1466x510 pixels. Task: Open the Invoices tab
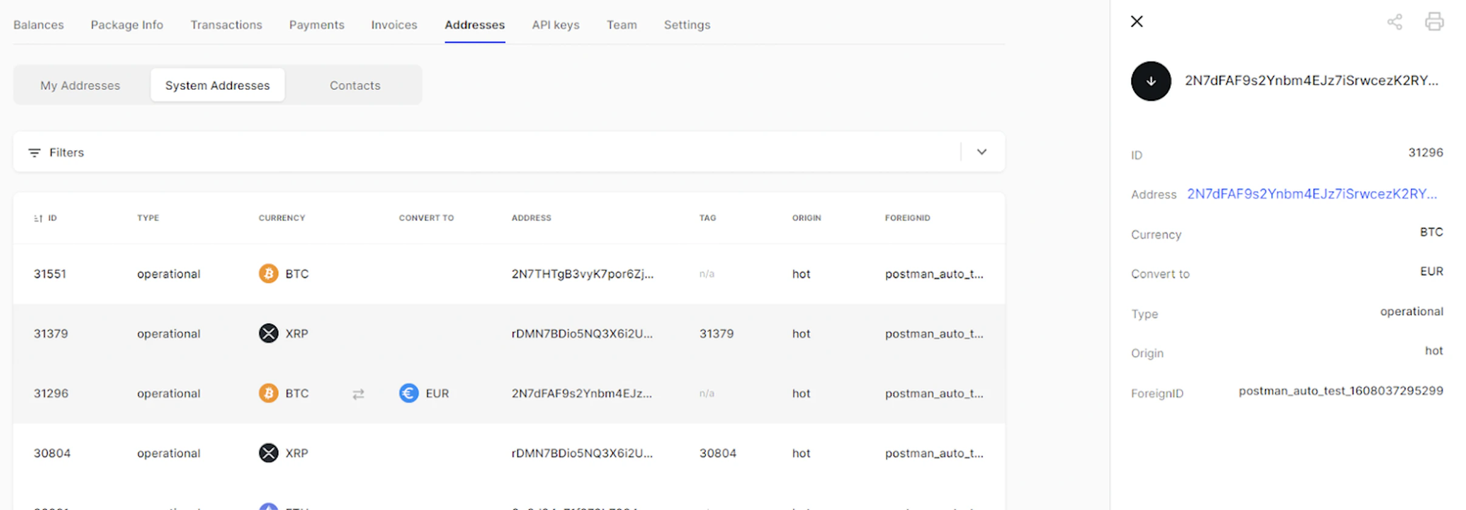pyautogui.click(x=394, y=25)
